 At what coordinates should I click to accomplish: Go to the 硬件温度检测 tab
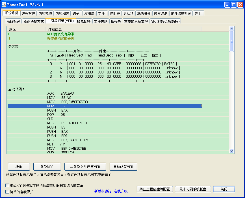click(x=181, y=13)
